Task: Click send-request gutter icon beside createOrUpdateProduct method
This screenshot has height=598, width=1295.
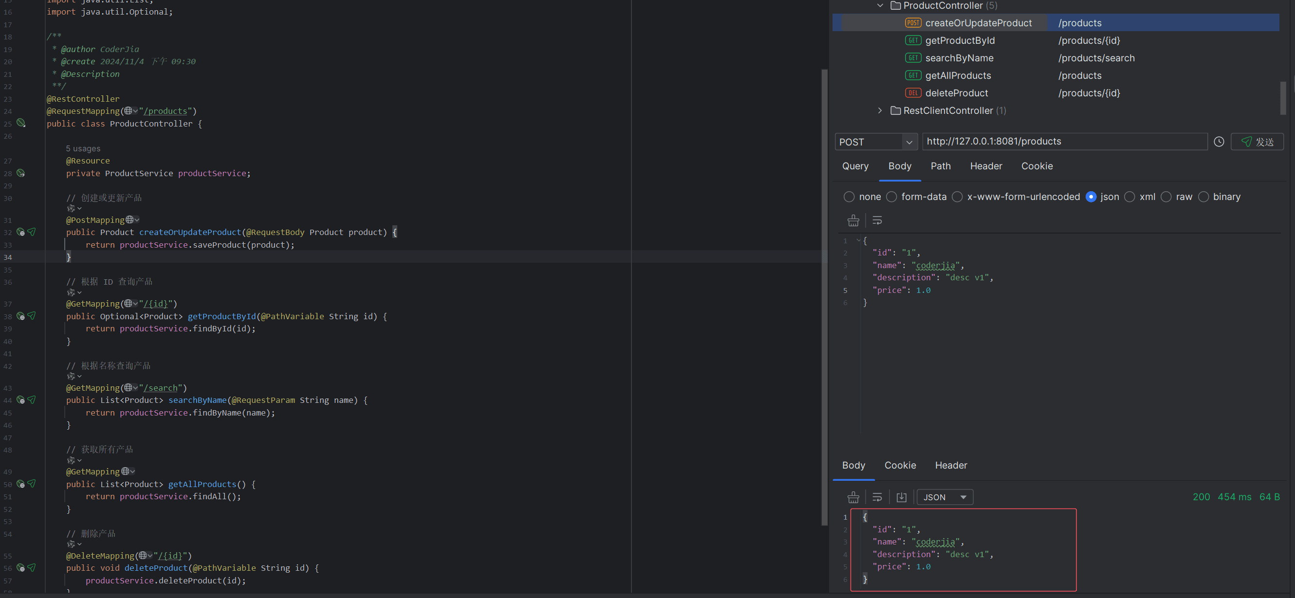Action: click(x=32, y=232)
